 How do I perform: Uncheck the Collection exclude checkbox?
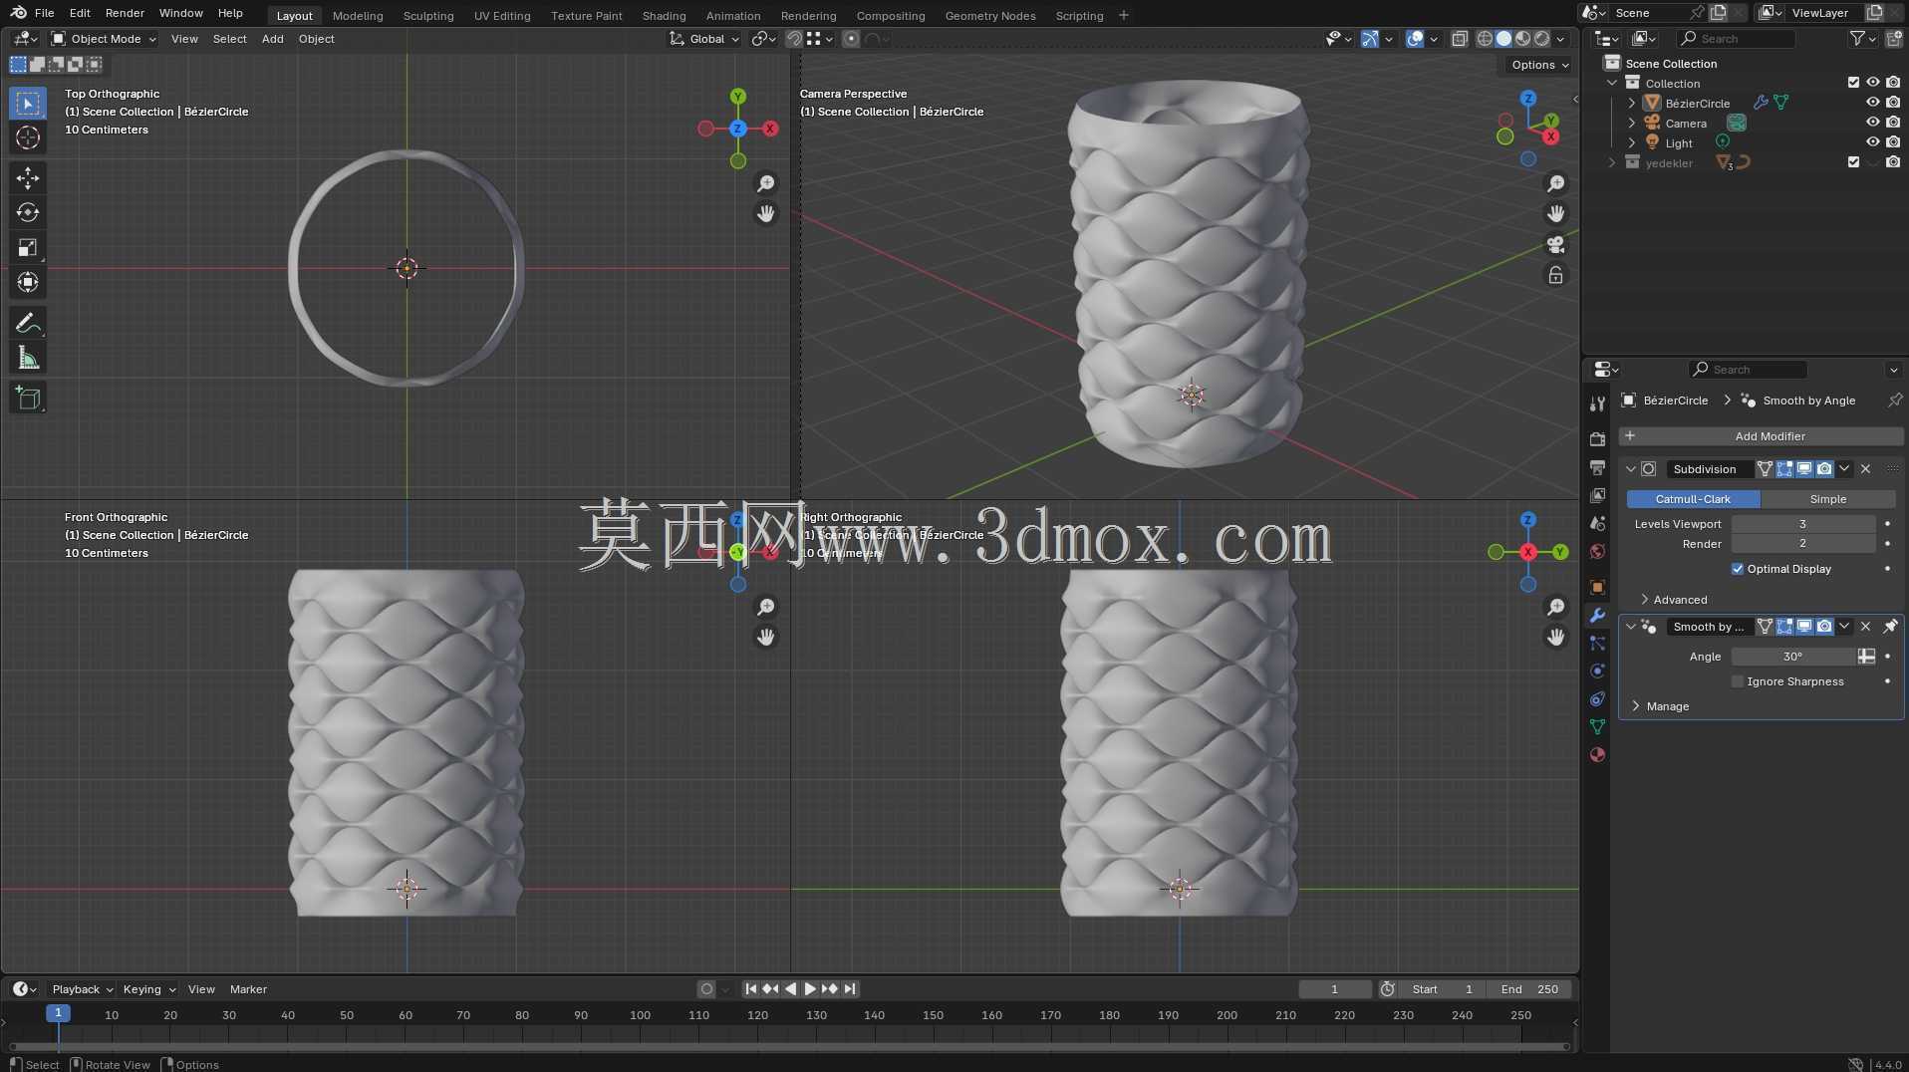(x=1853, y=83)
